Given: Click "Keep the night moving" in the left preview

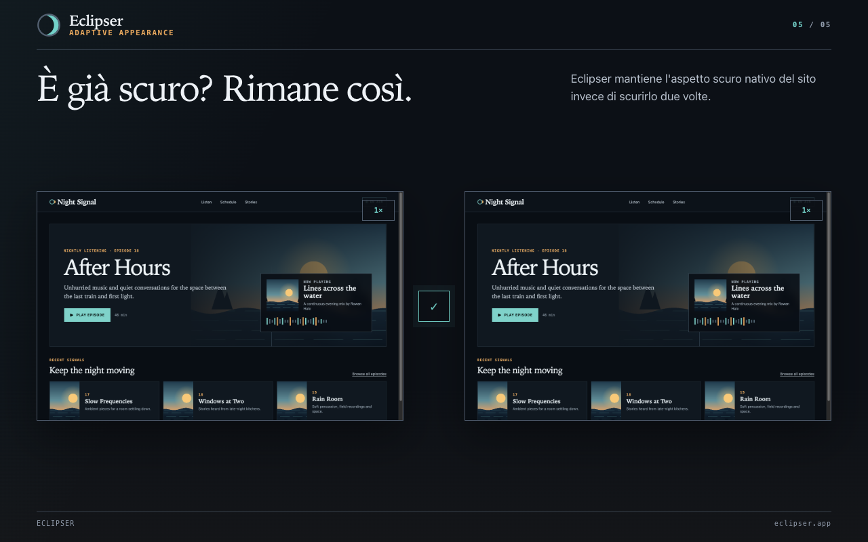Looking at the screenshot, I should coord(92,371).
